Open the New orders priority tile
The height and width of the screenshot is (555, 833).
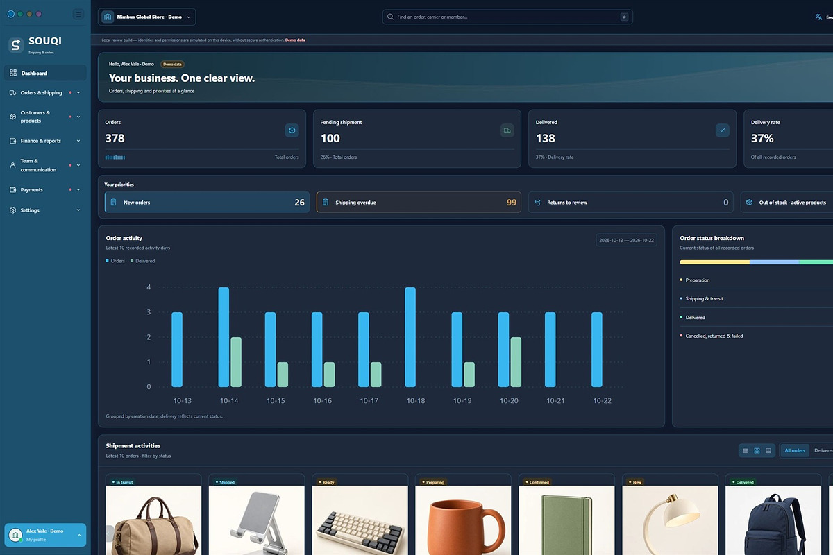pos(207,203)
